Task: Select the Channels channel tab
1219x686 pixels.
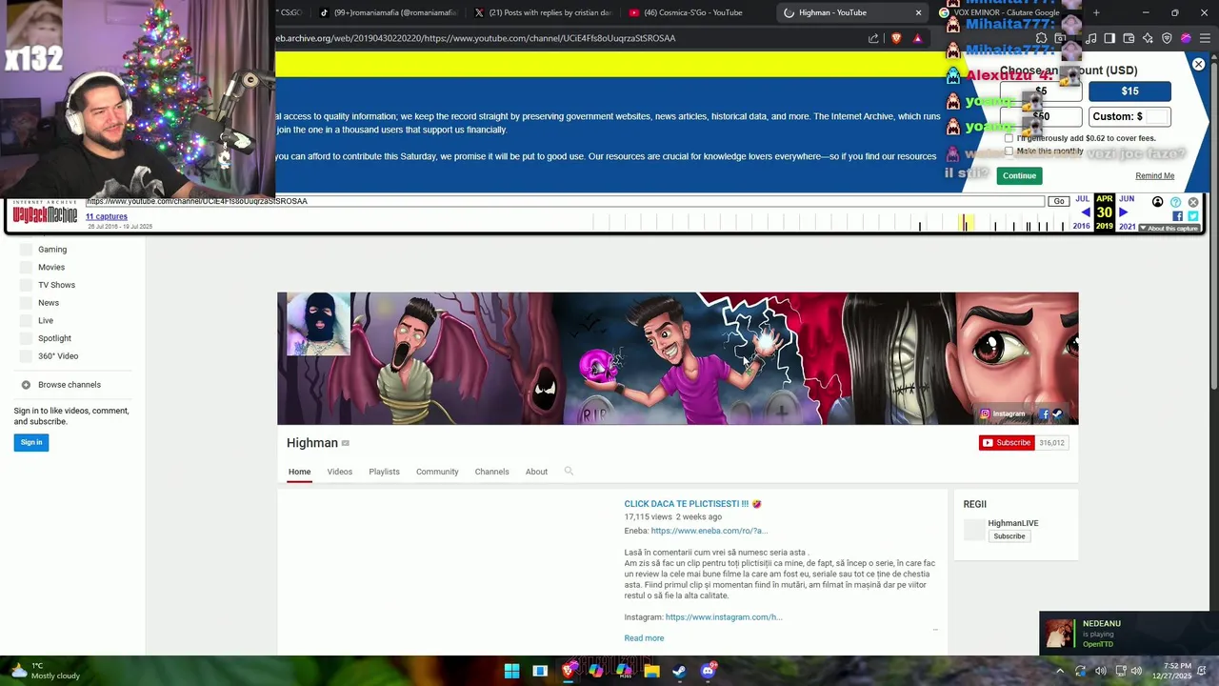Action: [491, 472]
